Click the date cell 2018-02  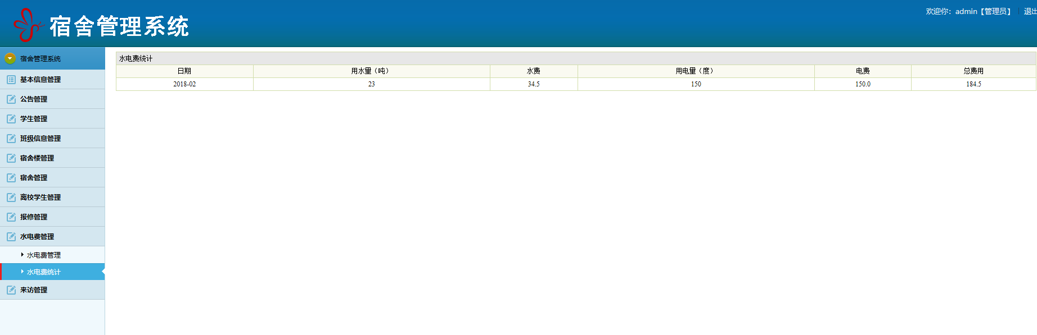coord(184,84)
